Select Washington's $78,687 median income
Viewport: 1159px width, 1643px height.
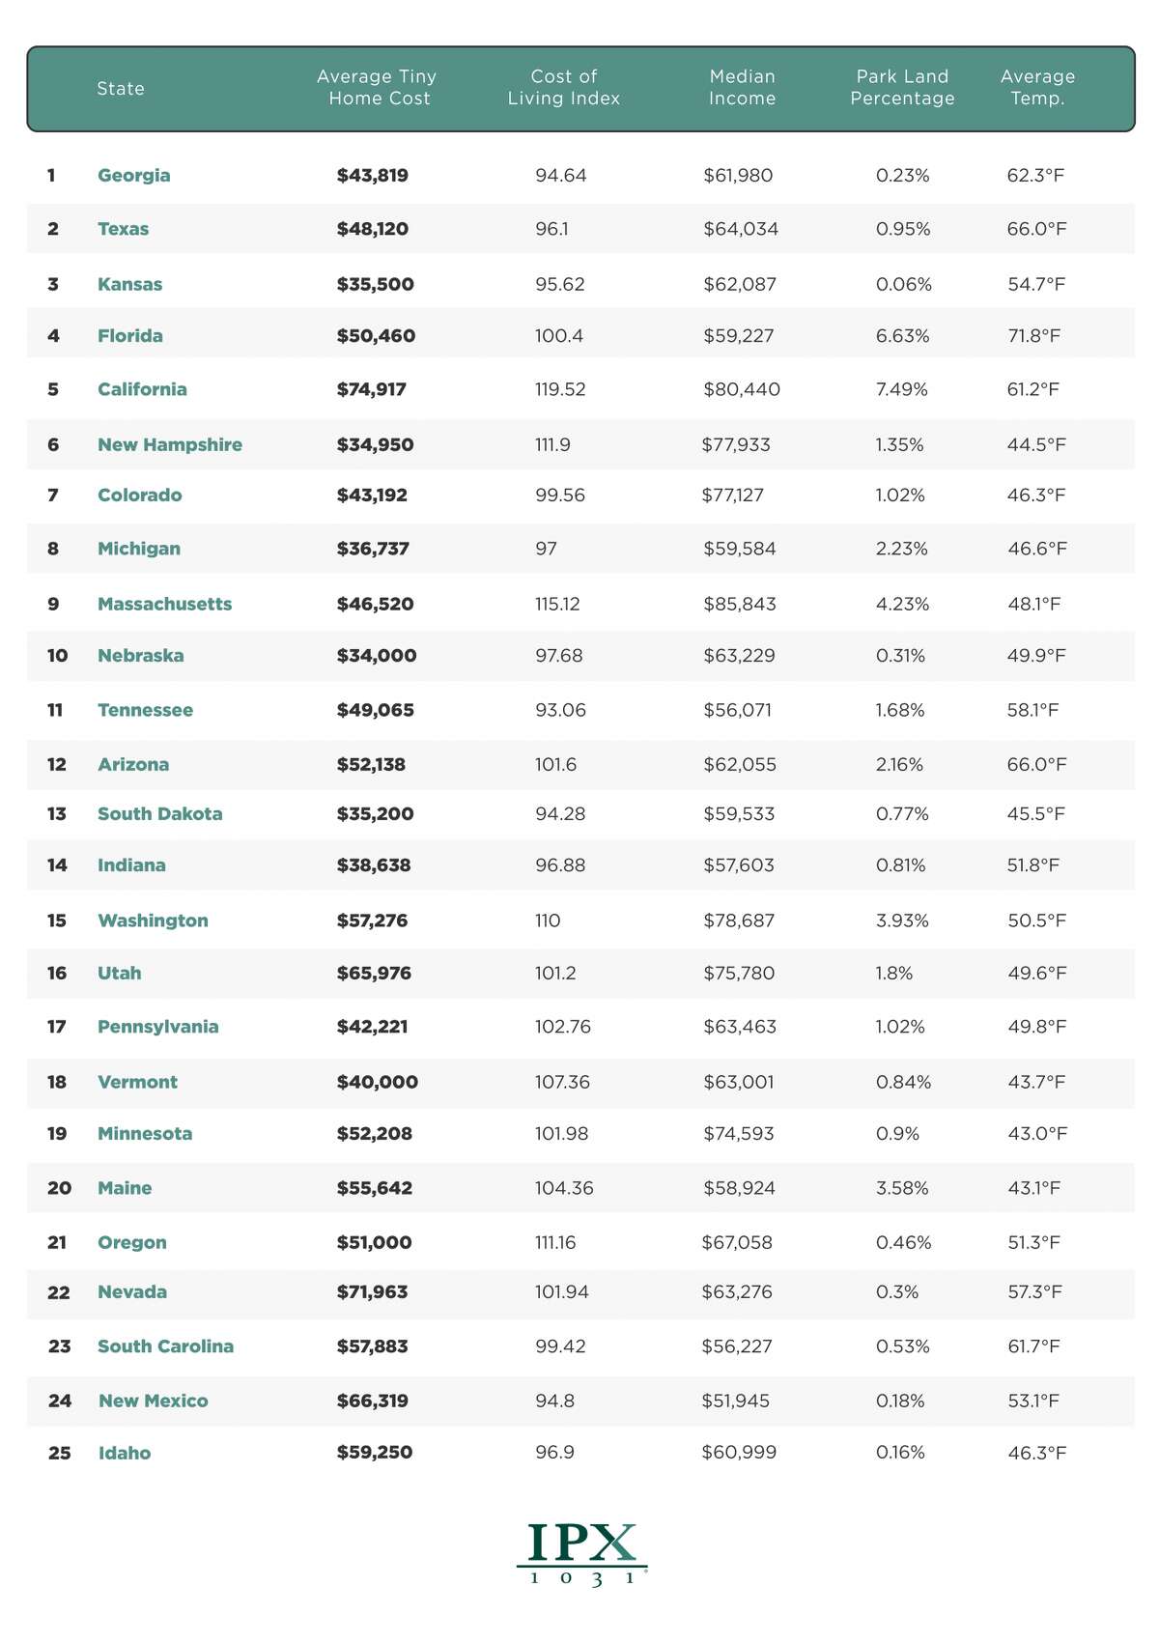pos(739,921)
